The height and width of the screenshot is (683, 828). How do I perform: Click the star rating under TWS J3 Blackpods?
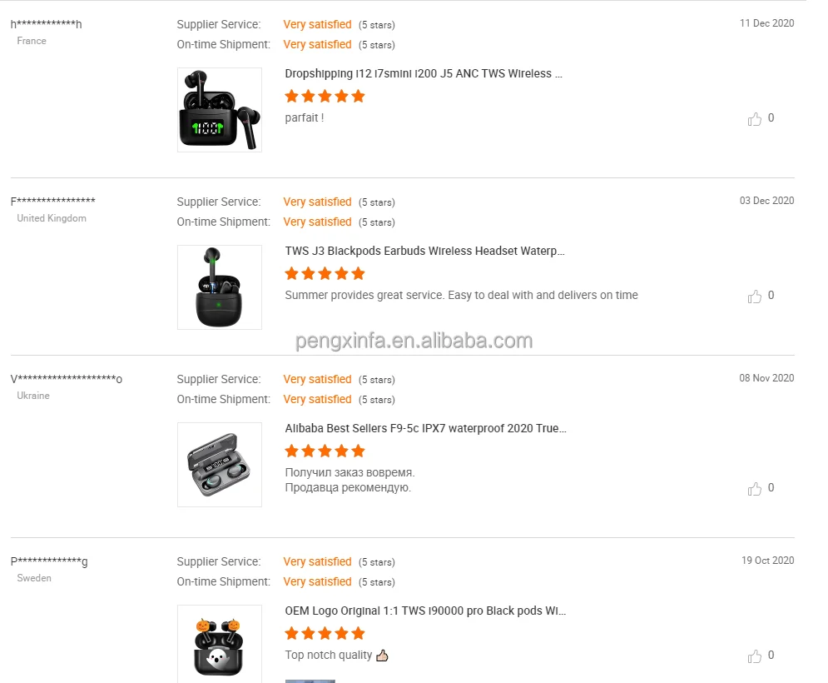325,273
